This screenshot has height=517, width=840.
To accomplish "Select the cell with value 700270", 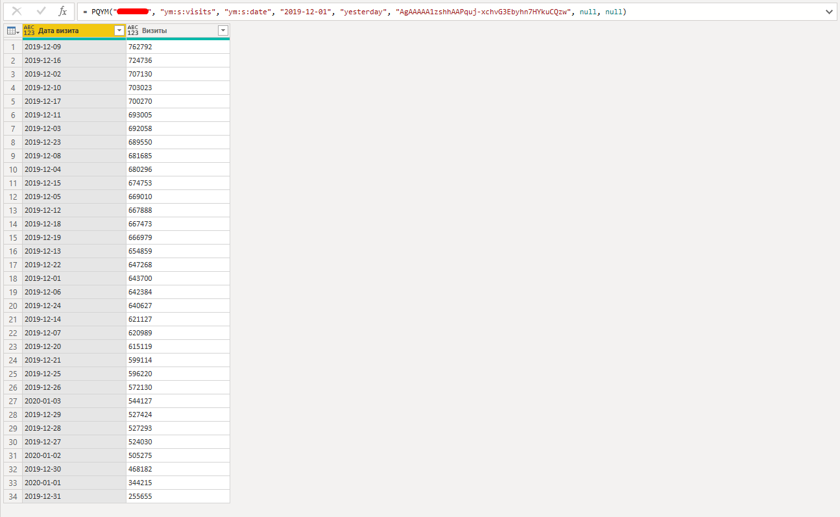I will (178, 101).
